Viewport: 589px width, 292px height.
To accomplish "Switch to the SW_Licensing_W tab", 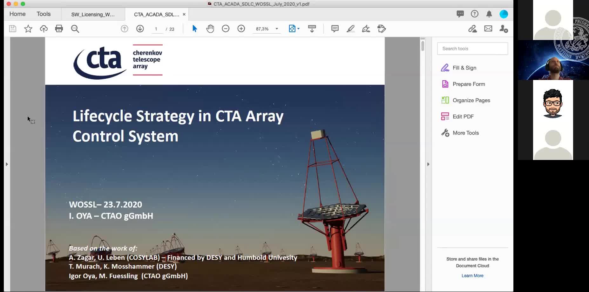I will (x=93, y=14).
